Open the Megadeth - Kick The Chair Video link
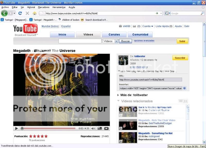Screen dimensions: 206x148 point(157,120)
